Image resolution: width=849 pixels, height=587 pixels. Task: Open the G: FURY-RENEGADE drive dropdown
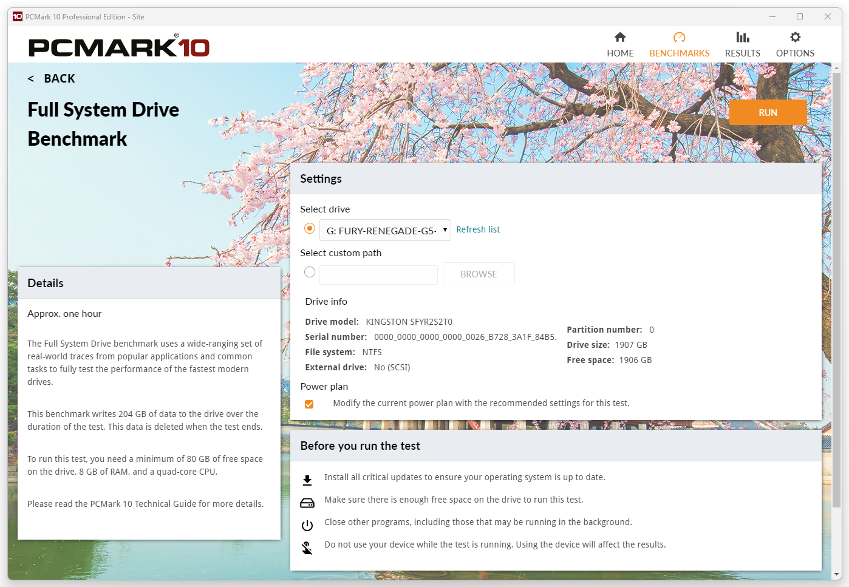(x=385, y=231)
